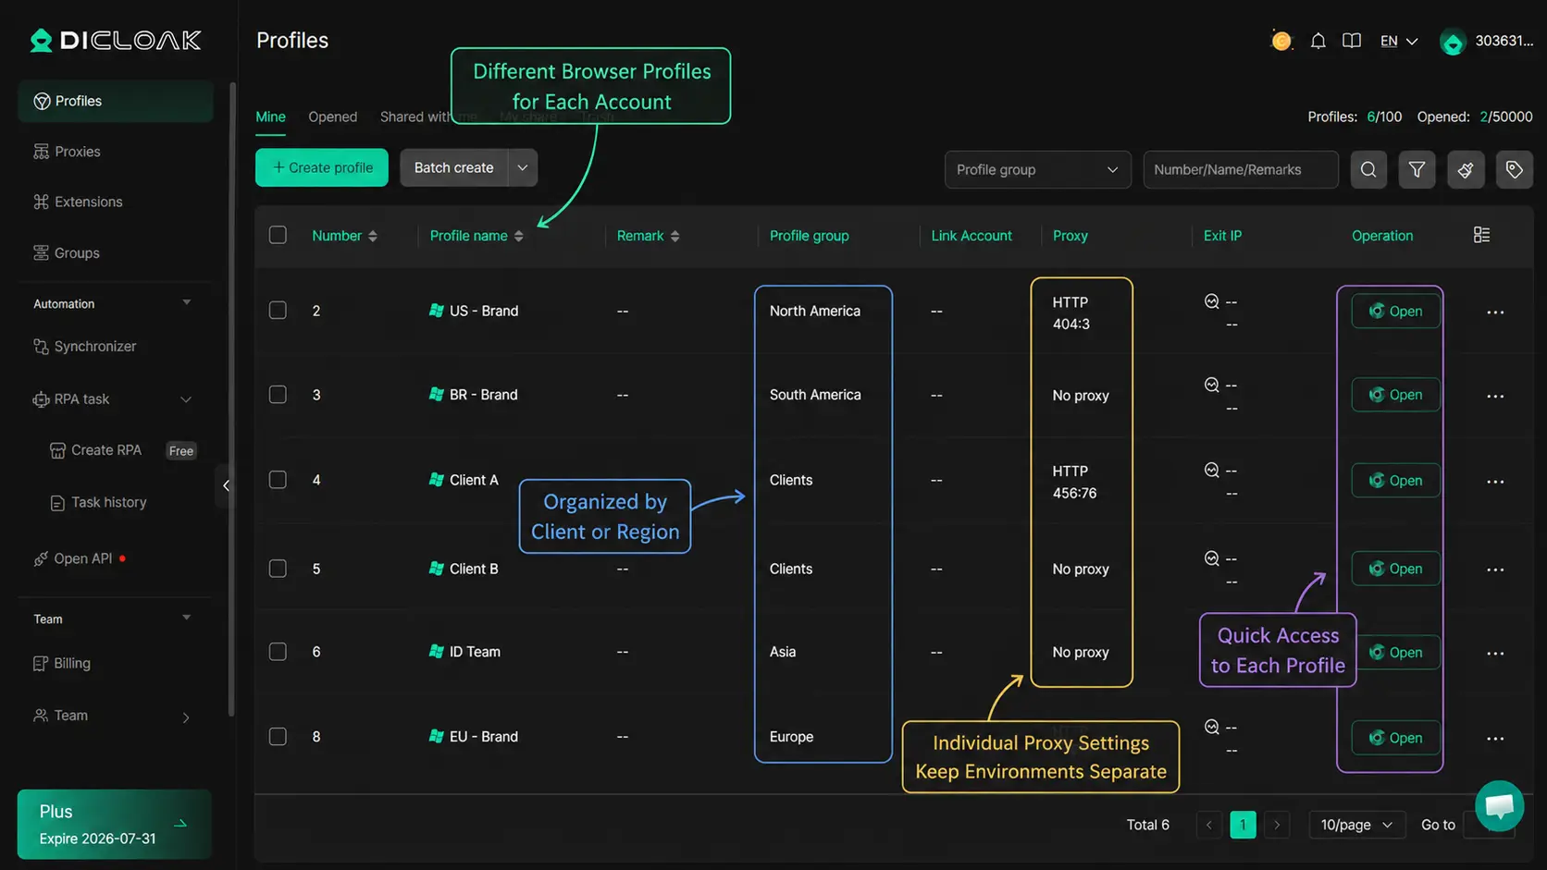
Task: Click the DICloak logo
Action: pos(115,40)
